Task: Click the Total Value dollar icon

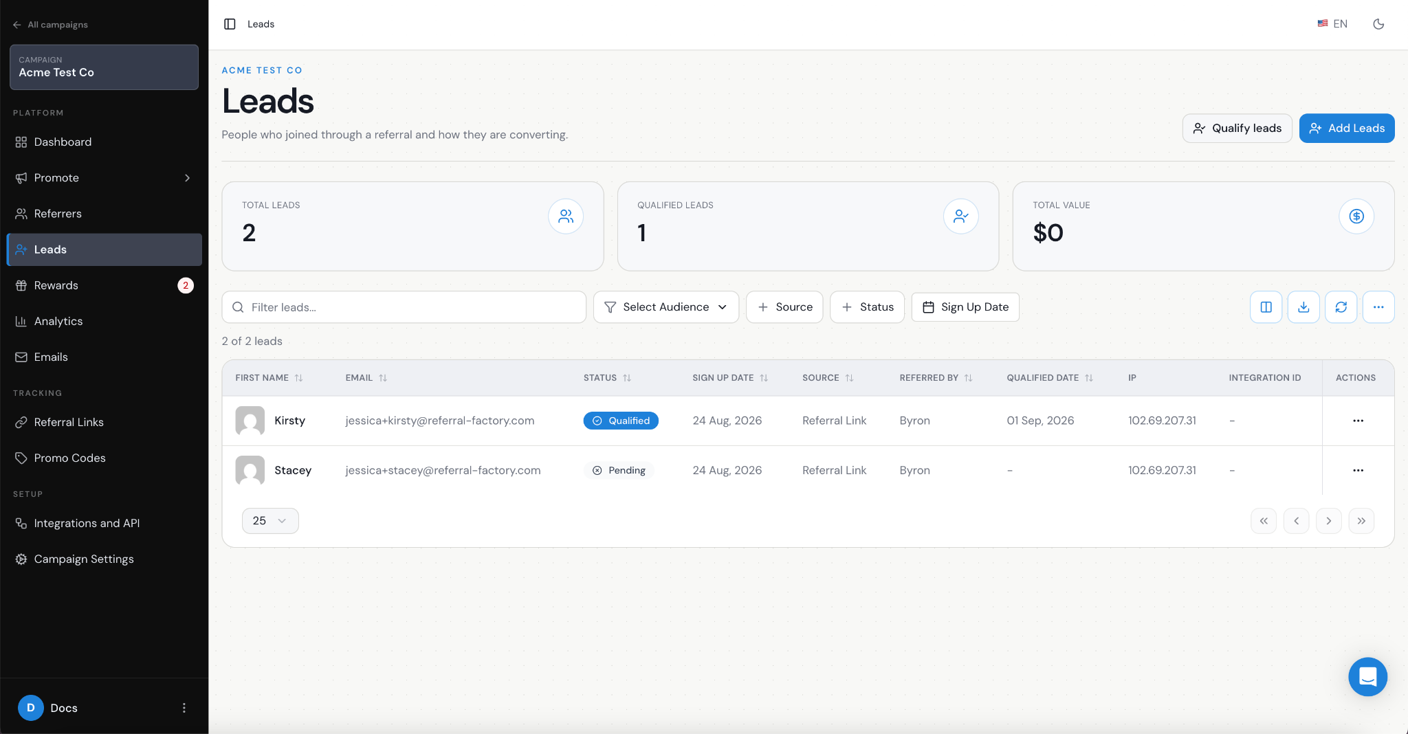Action: (x=1356, y=216)
